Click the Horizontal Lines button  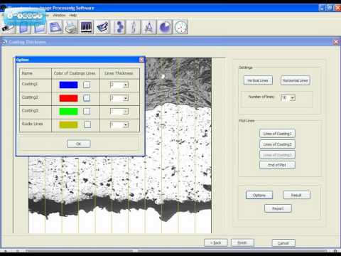point(295,80)
